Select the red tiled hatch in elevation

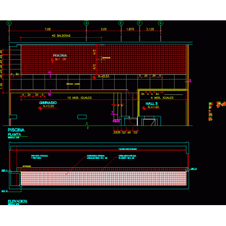point(103,179)
